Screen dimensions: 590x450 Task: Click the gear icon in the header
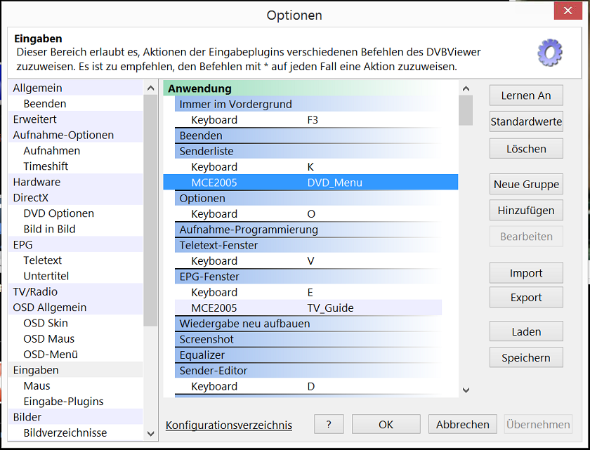click(549, 53)
